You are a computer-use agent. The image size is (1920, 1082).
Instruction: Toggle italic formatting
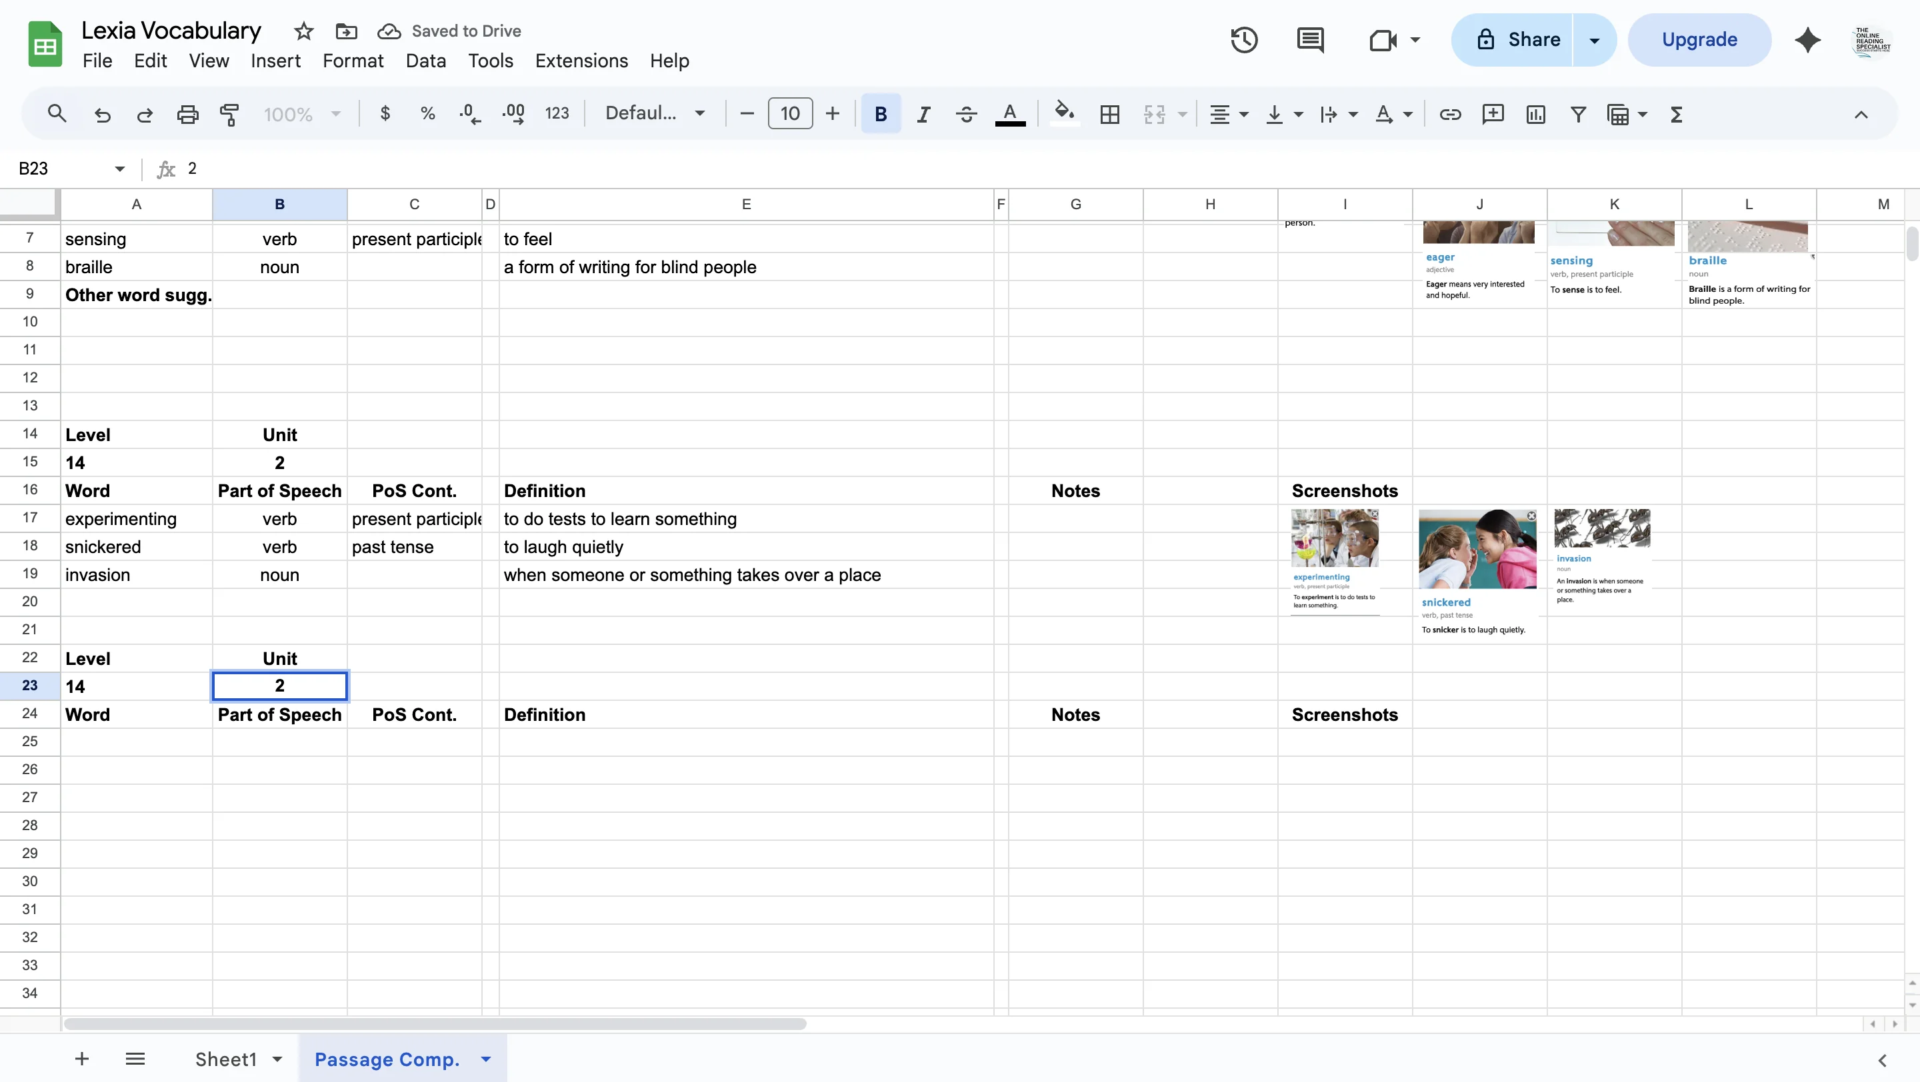[923, 113]
